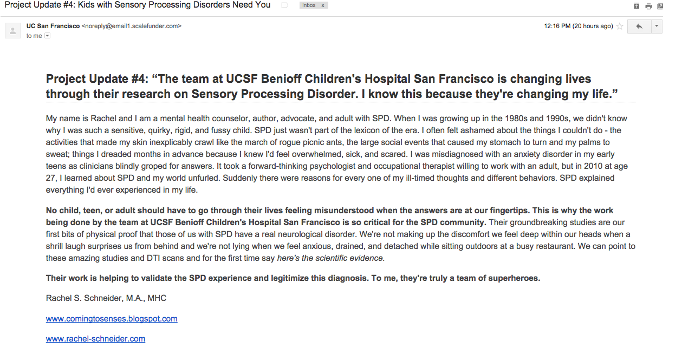Click the expand all upward-arrow icon
Image resolution: width=695 pixels, height=354 pixels.
[636, 6]
